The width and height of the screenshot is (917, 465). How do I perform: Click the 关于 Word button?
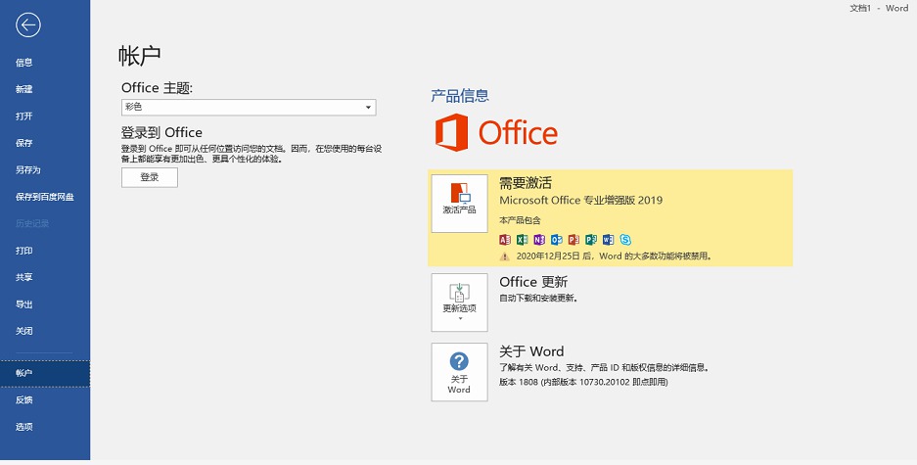coord(460,372)
